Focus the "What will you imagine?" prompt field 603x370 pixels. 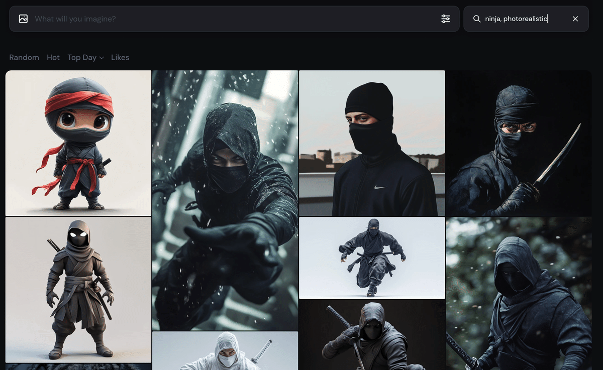coord(234,19)
